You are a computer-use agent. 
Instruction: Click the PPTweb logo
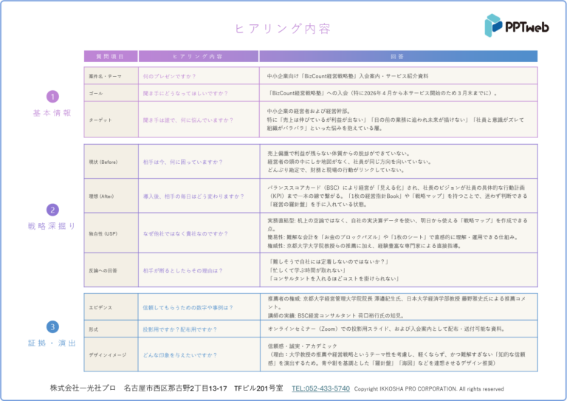tap(517, 26)
